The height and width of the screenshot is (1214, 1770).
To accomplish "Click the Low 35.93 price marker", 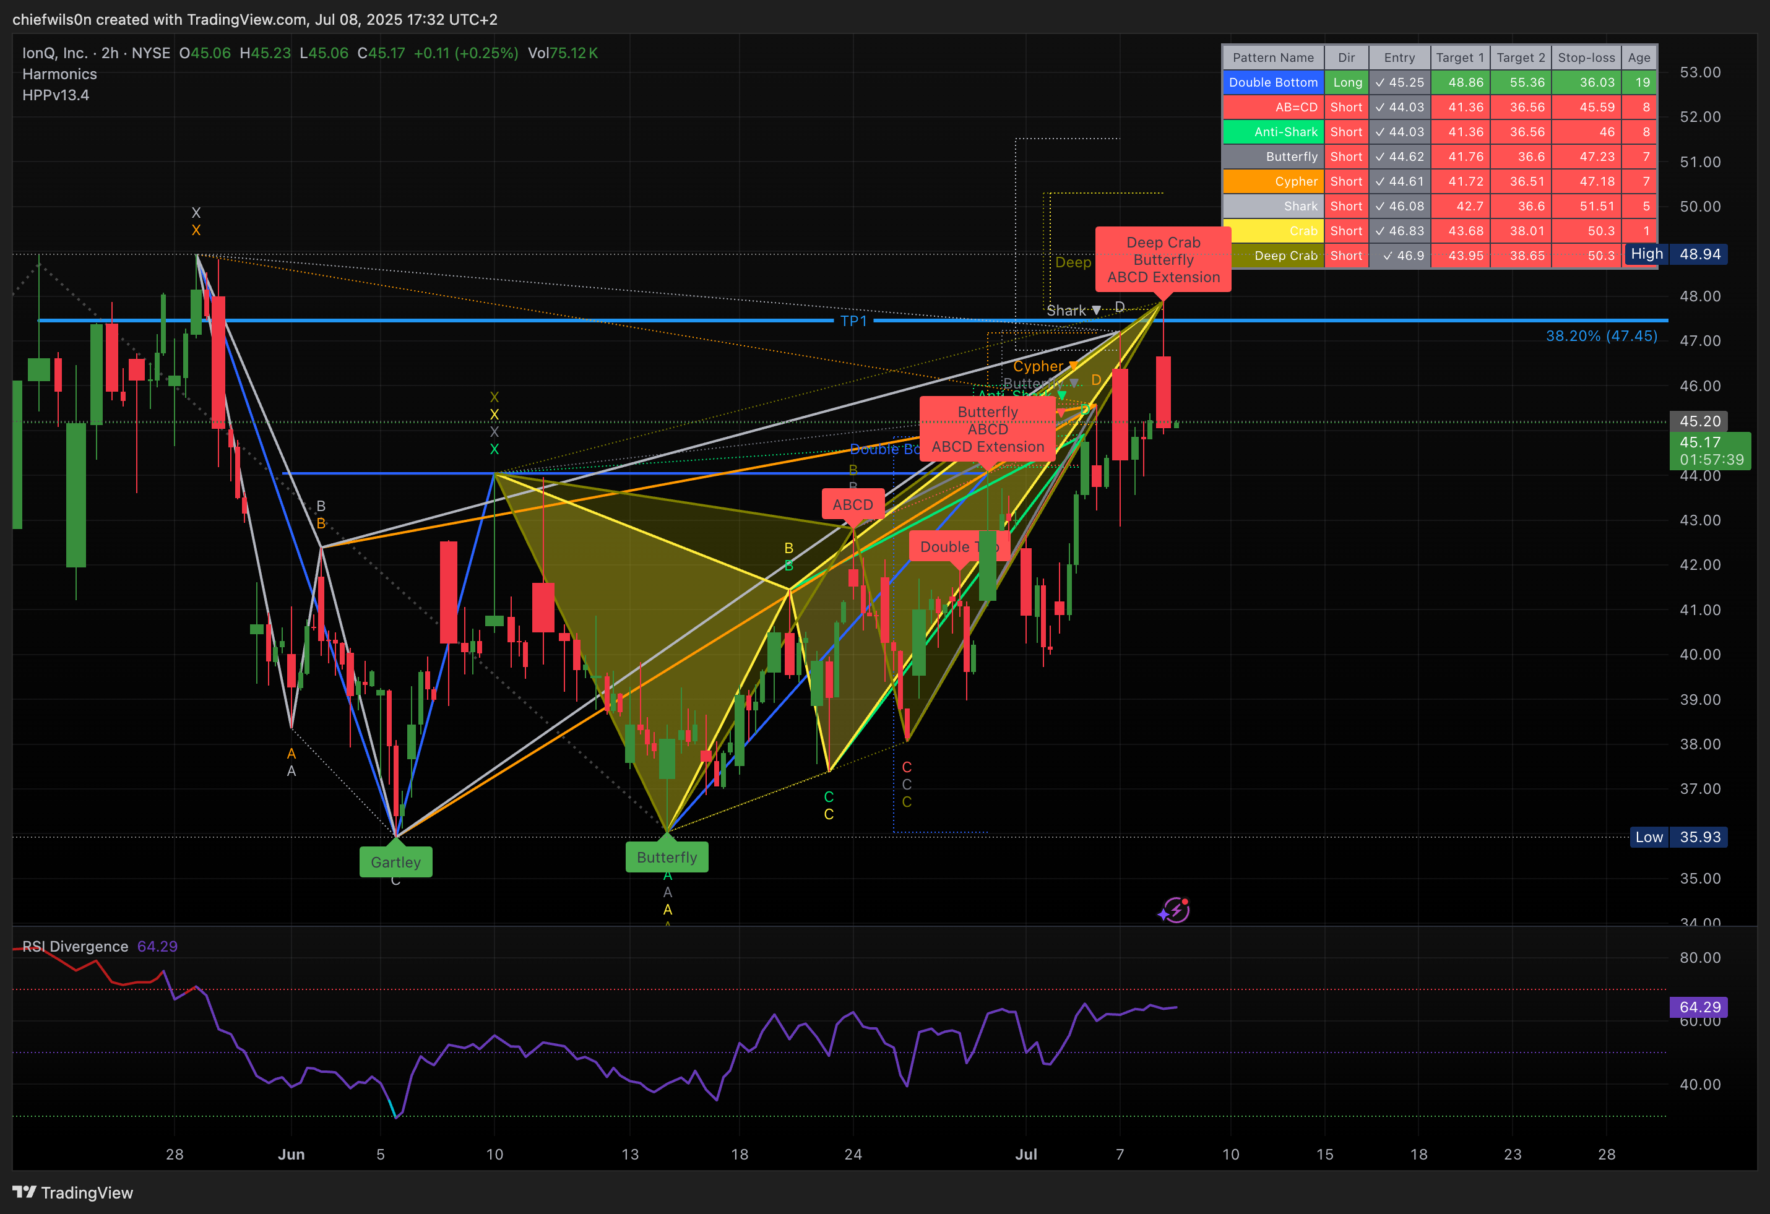I will pos(1678,837).
